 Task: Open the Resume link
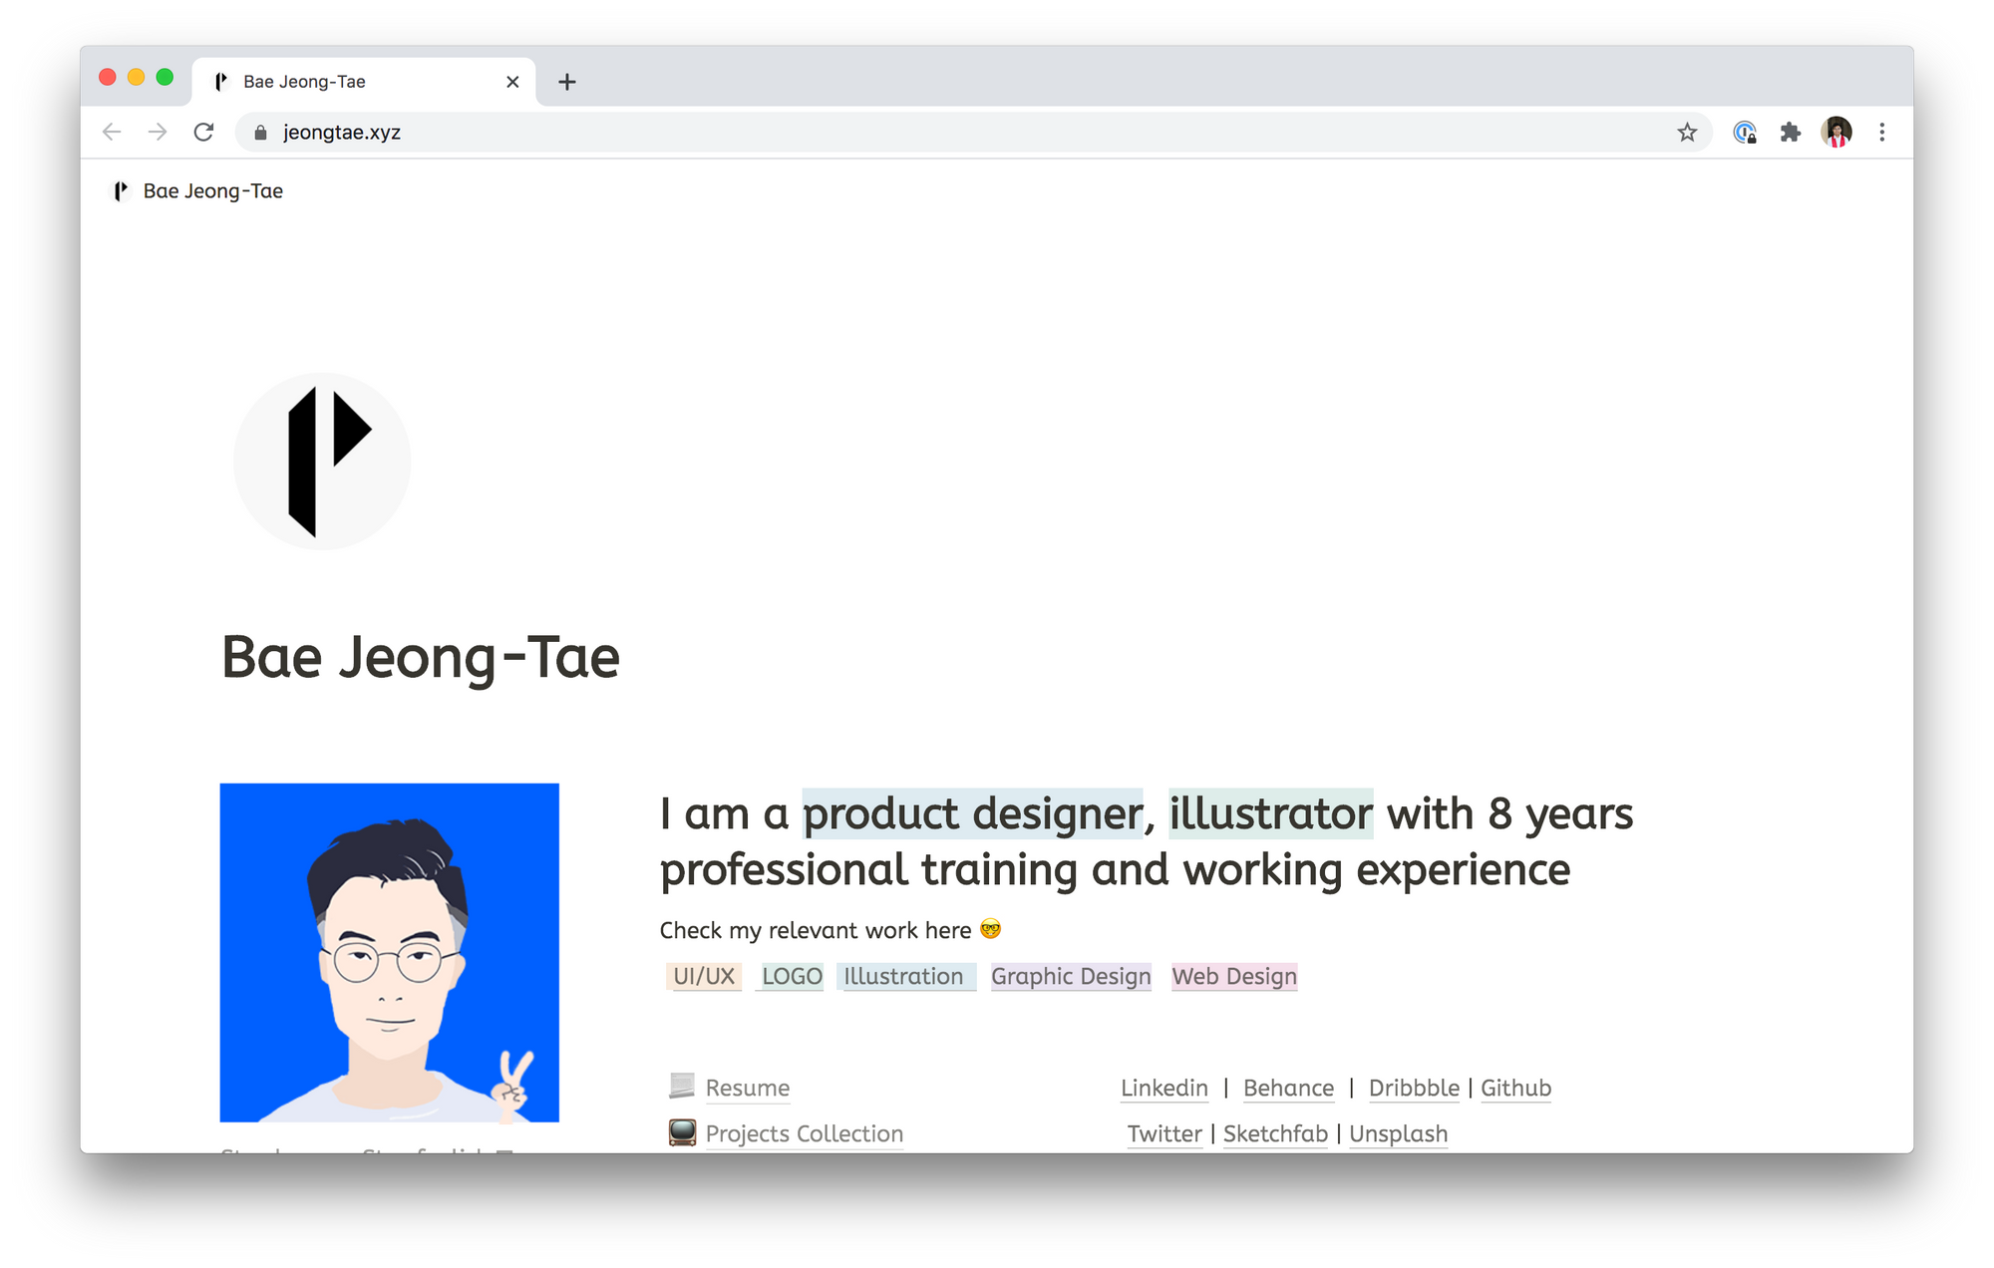click(x=748, y=1088)
